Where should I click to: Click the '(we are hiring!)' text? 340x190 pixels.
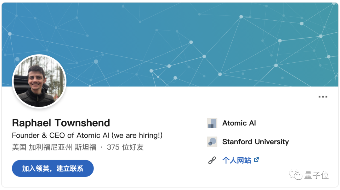click(138, 135)
